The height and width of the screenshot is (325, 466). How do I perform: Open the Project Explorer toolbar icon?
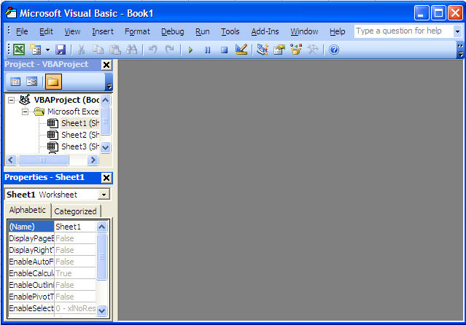tap(263, 50)
